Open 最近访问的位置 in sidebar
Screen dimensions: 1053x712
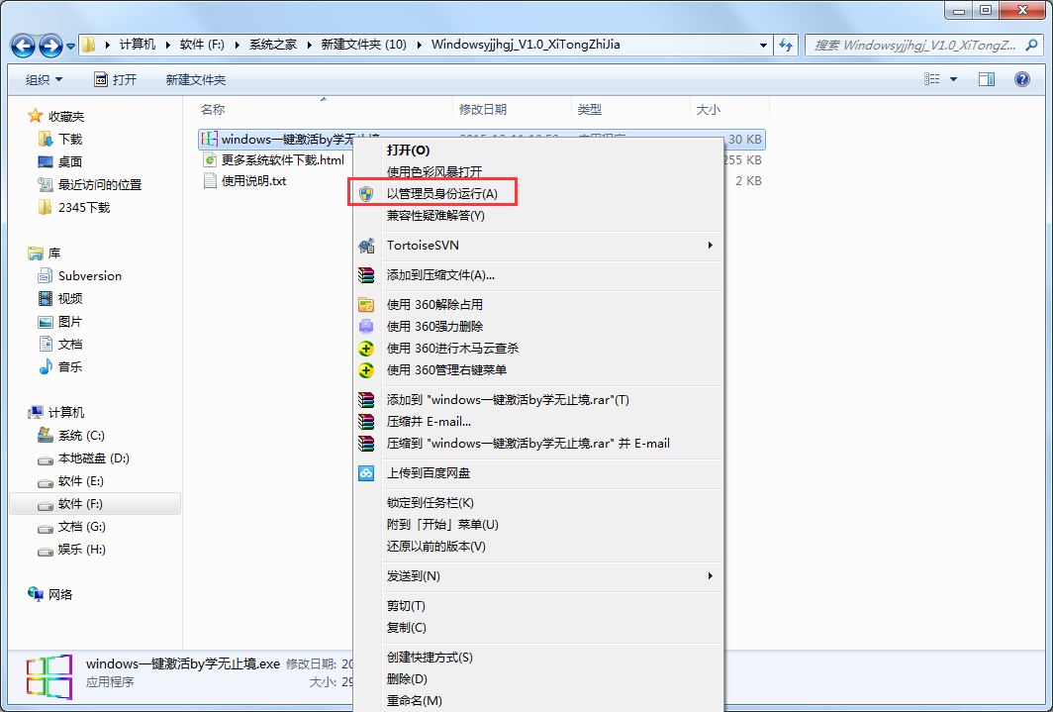89,185
